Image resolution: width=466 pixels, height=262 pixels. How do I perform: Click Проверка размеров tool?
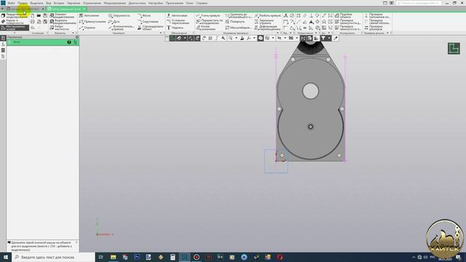click(374, 28)
